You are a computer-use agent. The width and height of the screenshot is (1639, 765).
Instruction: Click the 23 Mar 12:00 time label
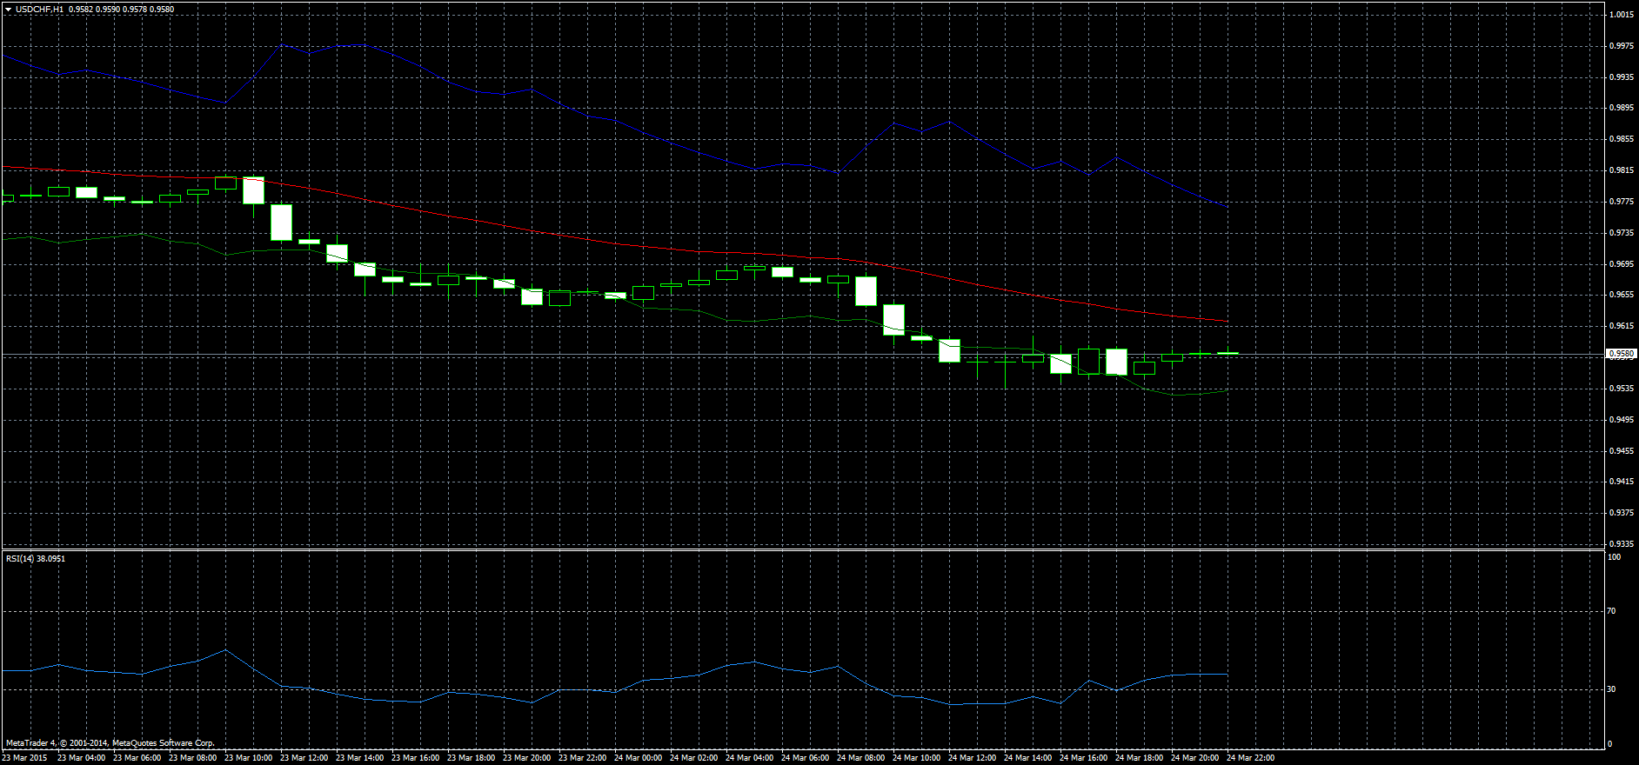click(304, 758)
